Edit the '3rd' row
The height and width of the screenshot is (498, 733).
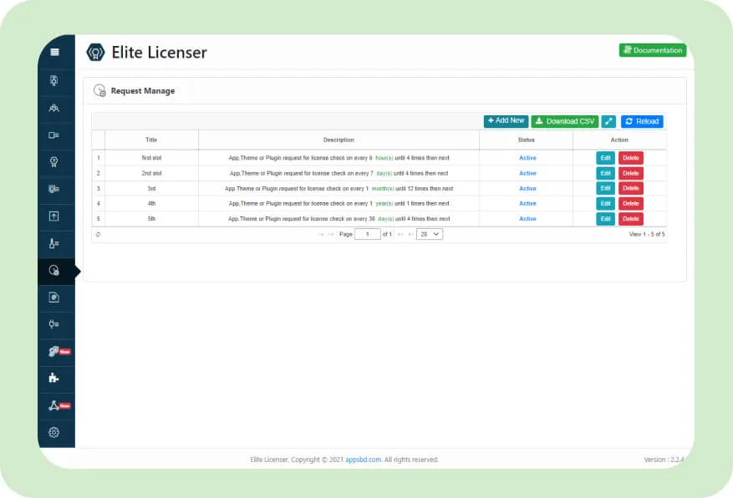605,188
